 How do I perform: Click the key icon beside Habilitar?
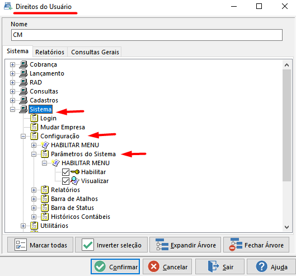75,172
